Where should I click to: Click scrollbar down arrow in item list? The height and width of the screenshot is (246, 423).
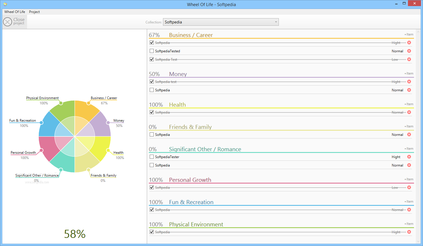pyautogui.click(x=418, y=241)
